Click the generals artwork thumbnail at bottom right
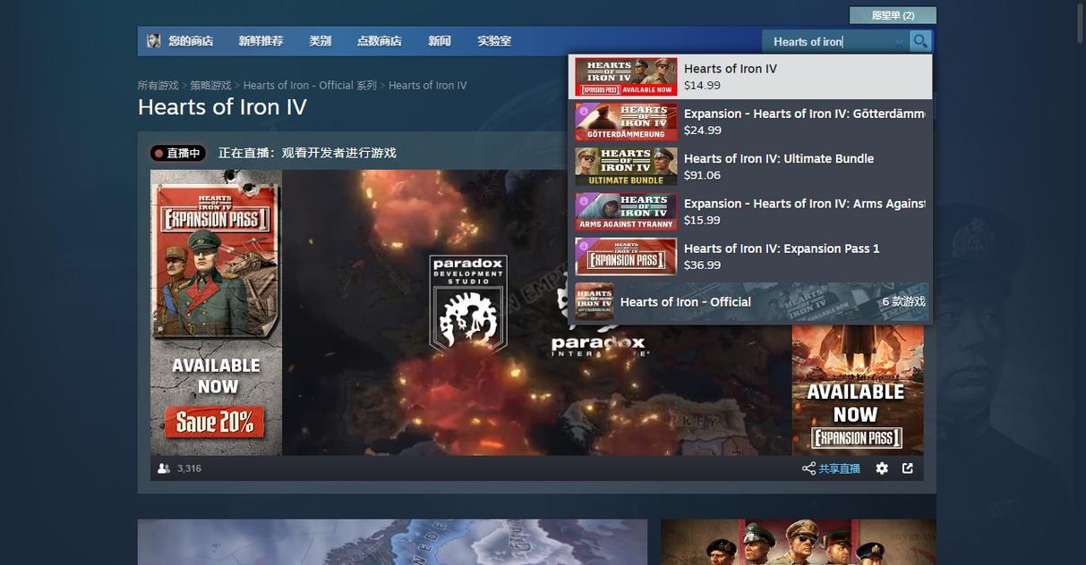Screen dimensions: 1086x565 point(799,542)
